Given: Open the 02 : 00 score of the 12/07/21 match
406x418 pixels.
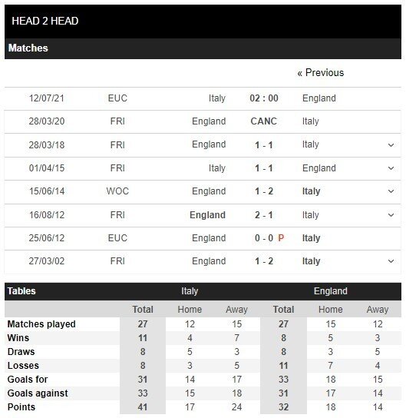Looking at the screenshot, I should [264, 98].
